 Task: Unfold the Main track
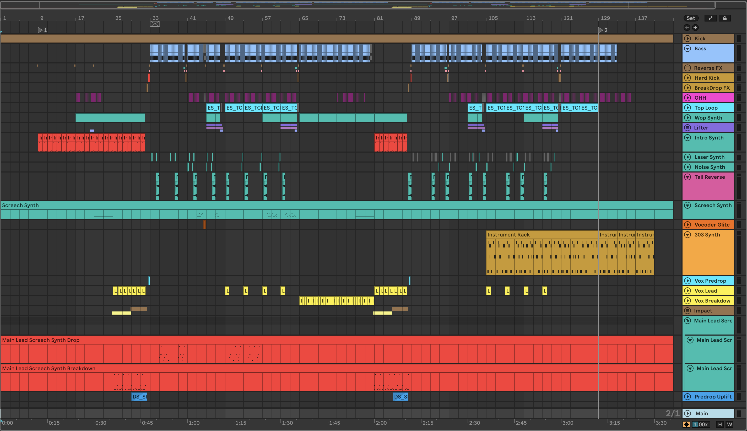click(x=688, y=413)
